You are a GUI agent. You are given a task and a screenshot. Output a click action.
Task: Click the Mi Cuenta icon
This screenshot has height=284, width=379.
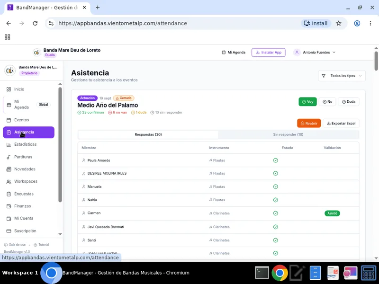(x=9, y=219)
